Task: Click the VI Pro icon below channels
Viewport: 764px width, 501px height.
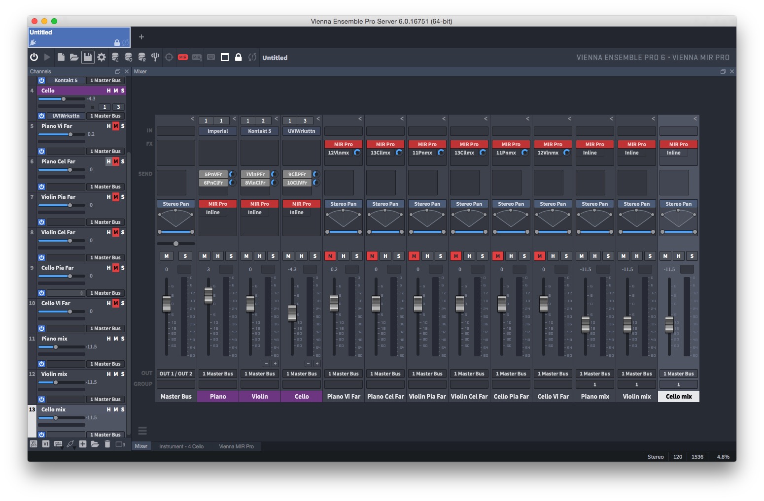Action: (34, 444)
